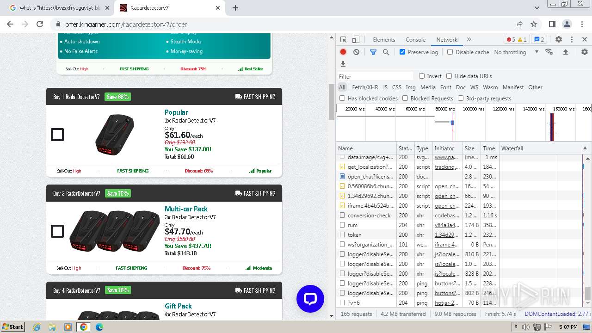Expand more DevTools tabs with the chevron
This screenshot has width=592, height=333.
(469, 40)
